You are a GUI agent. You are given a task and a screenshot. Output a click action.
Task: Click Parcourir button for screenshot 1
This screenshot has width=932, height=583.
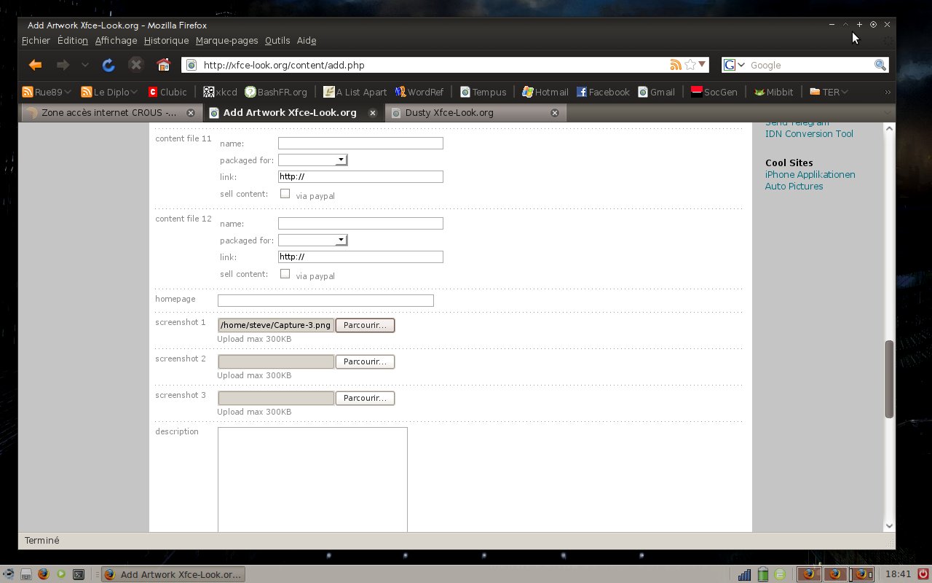coord(365,325)
